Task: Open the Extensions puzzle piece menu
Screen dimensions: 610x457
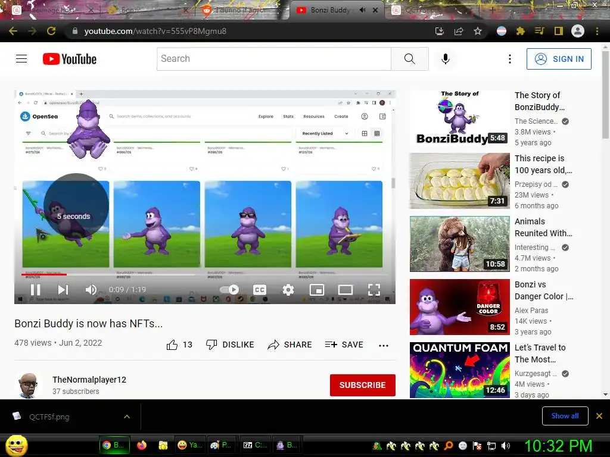Action: [520, 31]
